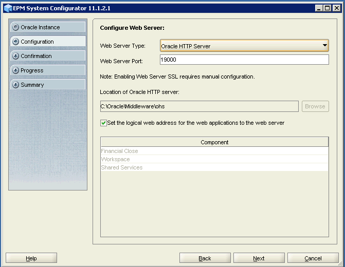Select the Configuration step label
This screenshot has width=345, height=267.
(x=37, y=42)
